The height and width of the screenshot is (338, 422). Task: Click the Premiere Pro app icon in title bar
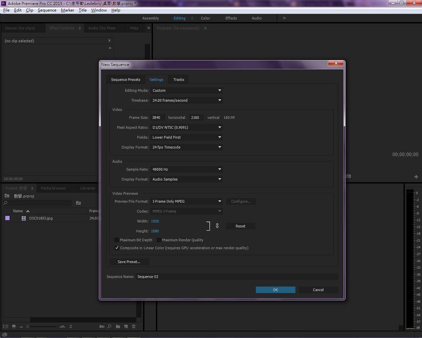[3, 3]
